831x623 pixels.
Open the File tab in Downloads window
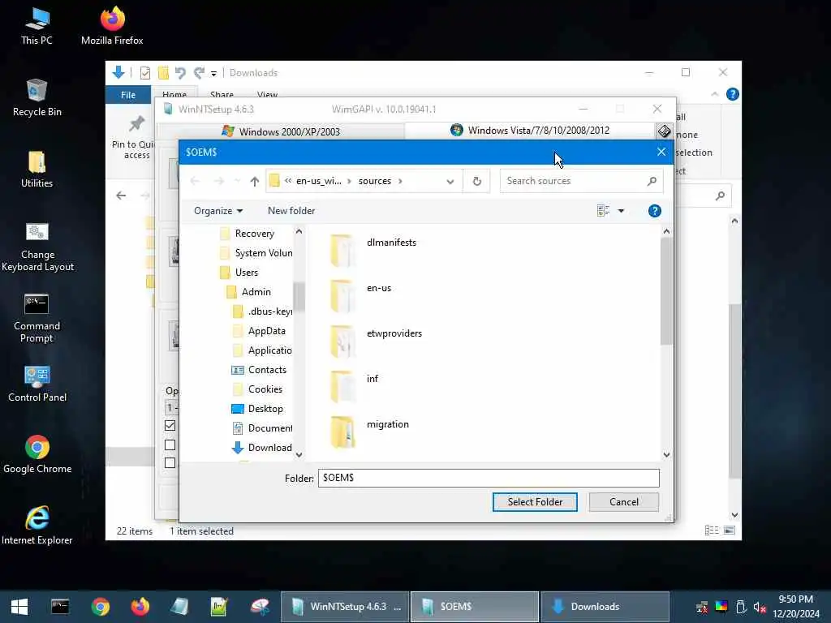(x=128, y=95)
